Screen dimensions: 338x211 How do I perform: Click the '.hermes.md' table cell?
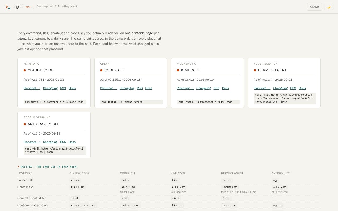230,187
